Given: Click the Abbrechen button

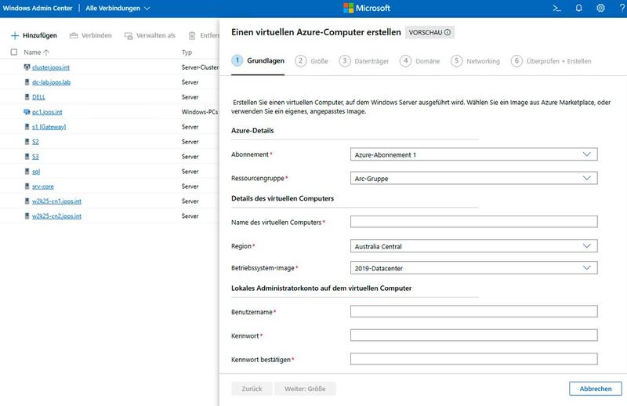Looking at the screenshot, I should click(x=596, y=389).
